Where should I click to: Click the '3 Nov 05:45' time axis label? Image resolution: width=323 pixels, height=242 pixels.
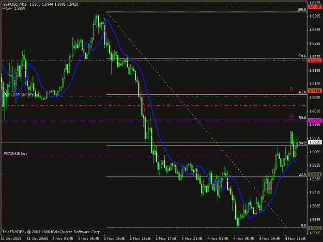pyautogui.click(x=88, y=238)
